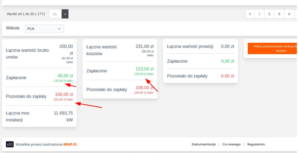This screenshot has height=153, width=298.
Task: Select page 1 in pagination
Action: pos(260,14)
